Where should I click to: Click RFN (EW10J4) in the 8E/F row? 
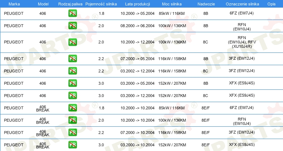(242, 121)
